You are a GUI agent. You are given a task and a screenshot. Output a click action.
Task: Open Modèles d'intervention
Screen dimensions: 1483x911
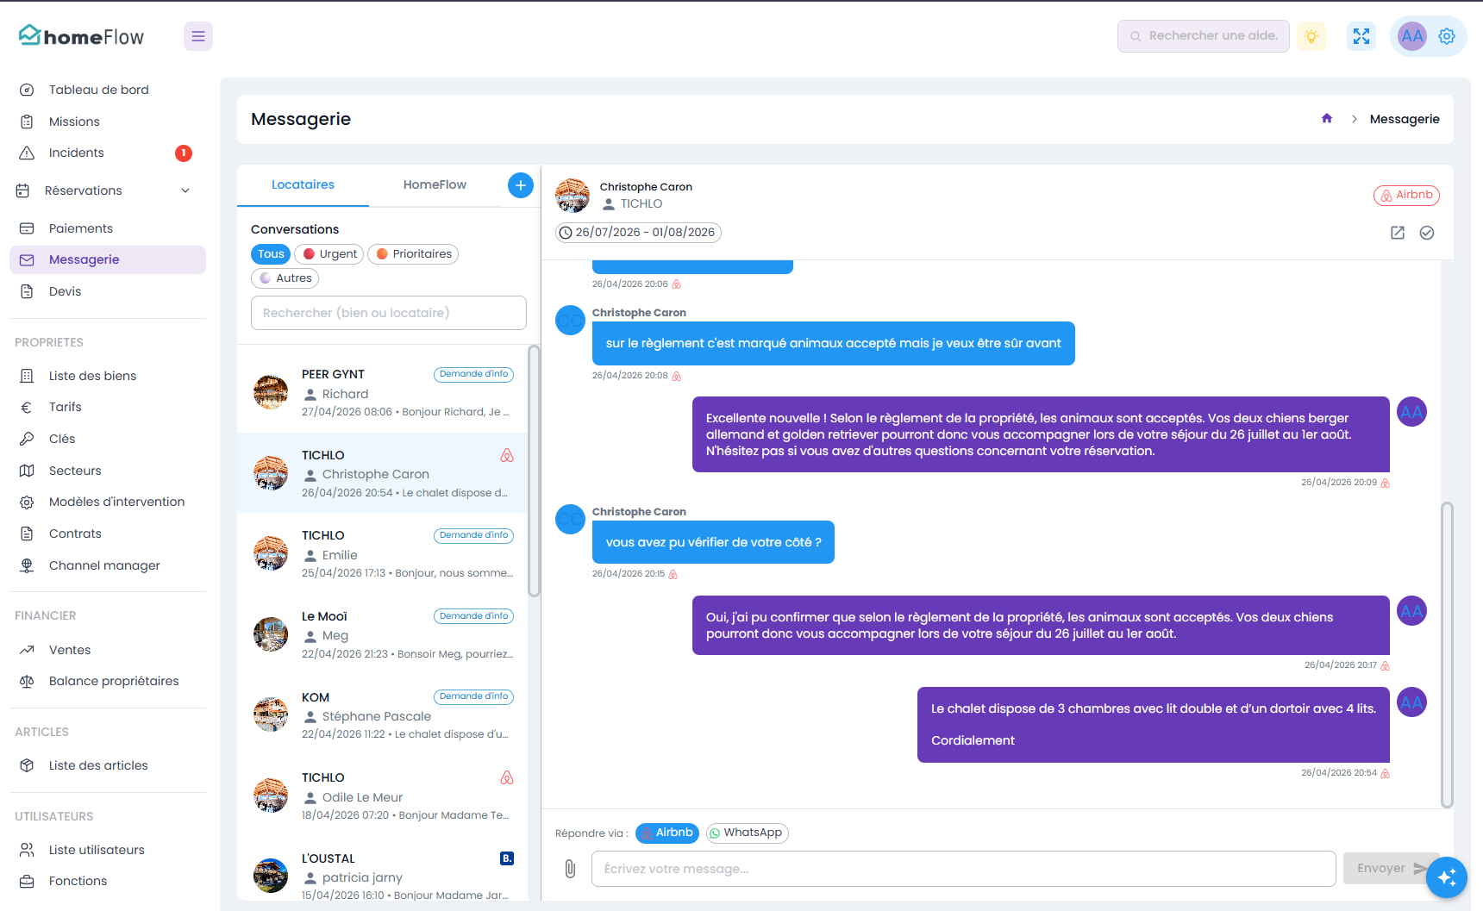(108, 502)
